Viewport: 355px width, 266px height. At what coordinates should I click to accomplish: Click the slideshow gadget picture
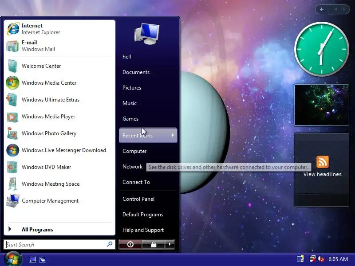tap(321, 105)
